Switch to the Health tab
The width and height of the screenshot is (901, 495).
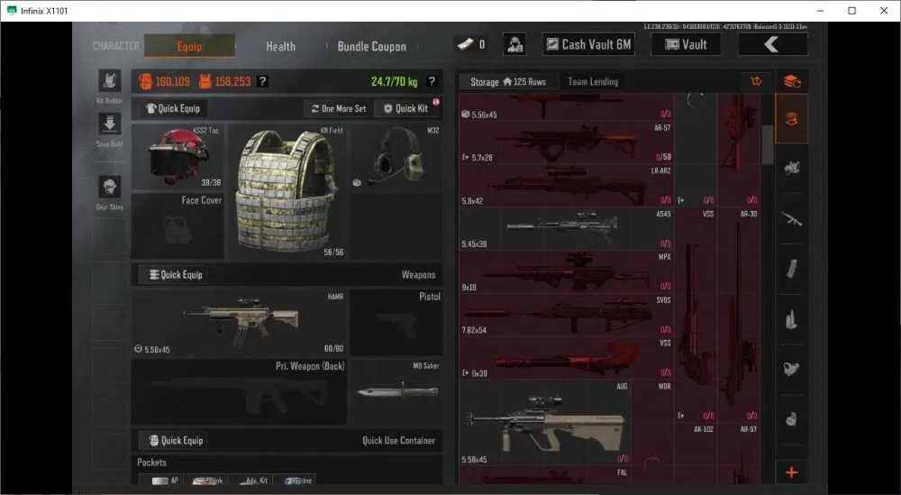280,46
